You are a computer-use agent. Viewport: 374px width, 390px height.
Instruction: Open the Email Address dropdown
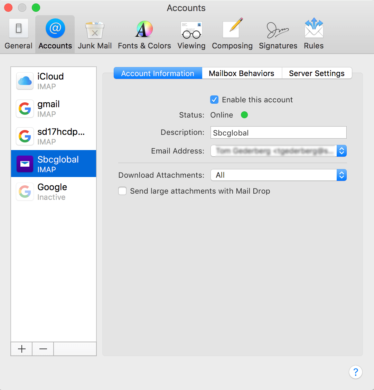pos(342,151)
